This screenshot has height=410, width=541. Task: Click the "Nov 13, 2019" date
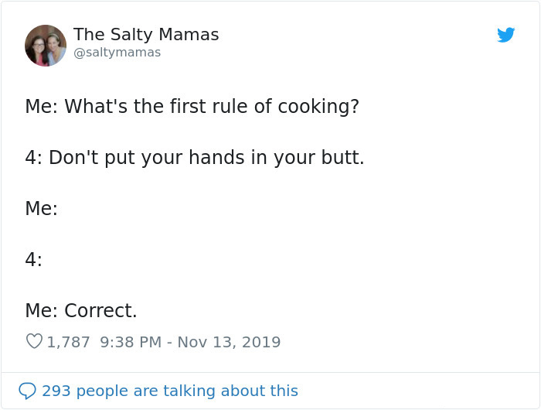(229, 341)
